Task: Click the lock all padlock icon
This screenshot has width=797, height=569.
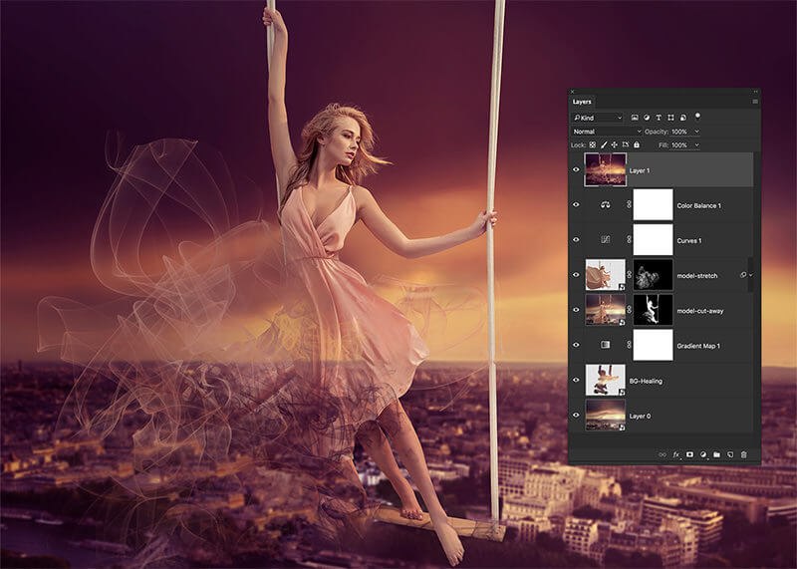Action: pyautogui.click(x=637, y=144)
